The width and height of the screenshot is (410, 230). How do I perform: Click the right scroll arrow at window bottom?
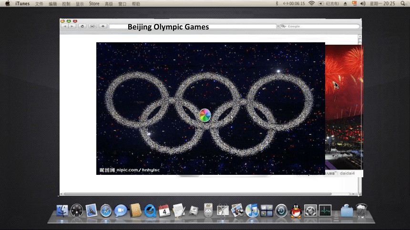click(x=353, y=194)
